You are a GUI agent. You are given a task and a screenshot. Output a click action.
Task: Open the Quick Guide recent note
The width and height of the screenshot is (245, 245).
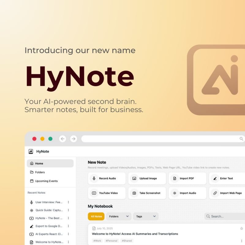tap(49, 210)
